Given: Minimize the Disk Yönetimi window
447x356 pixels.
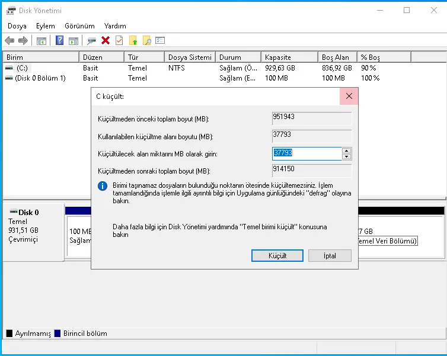Looking at the screenshot, I should point(380,10).
